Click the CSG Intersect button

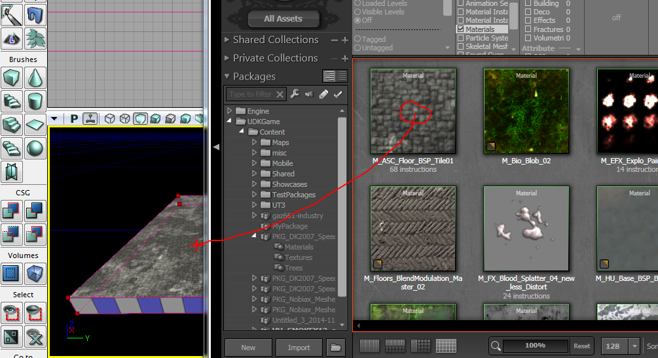point(12,235)
